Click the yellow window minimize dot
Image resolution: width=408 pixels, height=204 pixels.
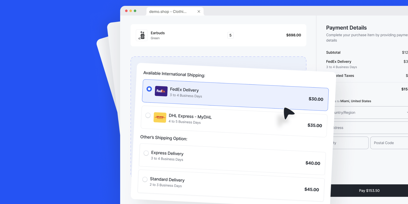(x=131, y=11)
